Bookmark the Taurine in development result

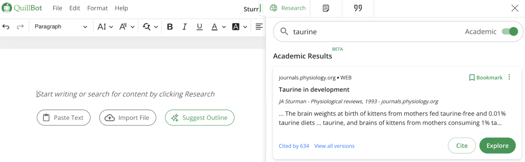[486, 78]
